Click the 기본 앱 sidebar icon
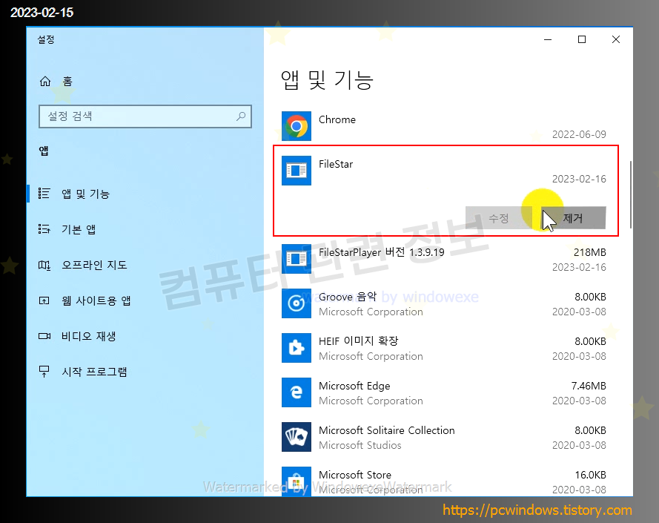 point(44,229)
